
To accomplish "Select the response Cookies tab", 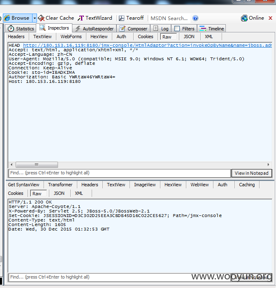I will tap(16, 193).
